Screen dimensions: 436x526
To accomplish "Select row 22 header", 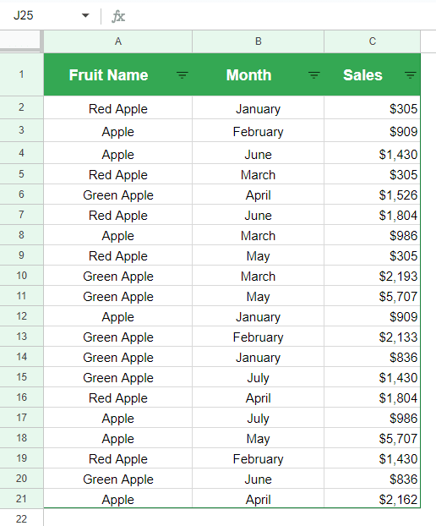I will [21, 518].
